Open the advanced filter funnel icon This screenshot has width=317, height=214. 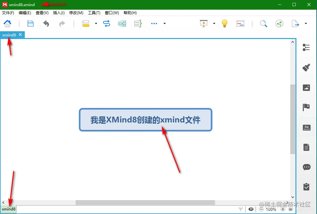[x=241, y=209]
